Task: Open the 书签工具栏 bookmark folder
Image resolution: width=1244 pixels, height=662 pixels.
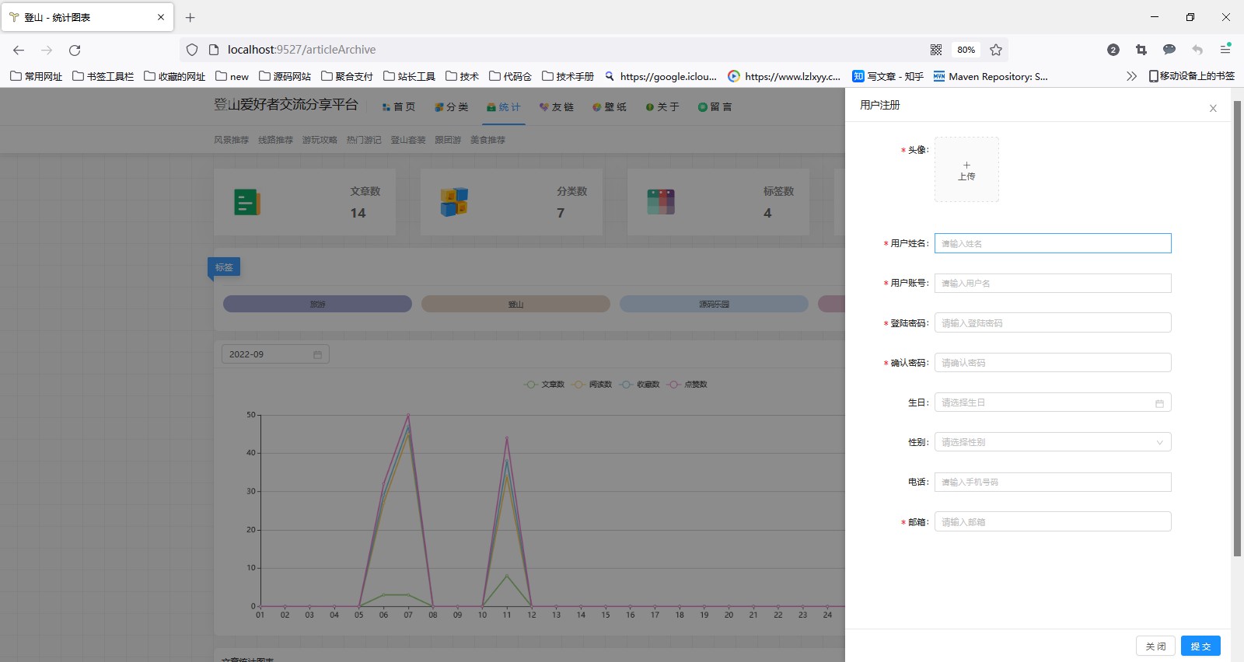Action: [x=103, y=76]
